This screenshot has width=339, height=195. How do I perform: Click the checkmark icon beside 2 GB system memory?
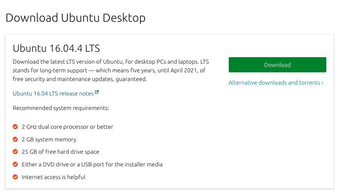[x=15, y=139]
